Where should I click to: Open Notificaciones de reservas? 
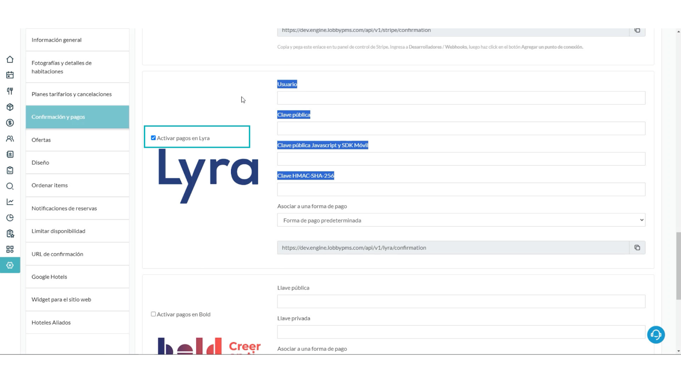pos(77,208)
